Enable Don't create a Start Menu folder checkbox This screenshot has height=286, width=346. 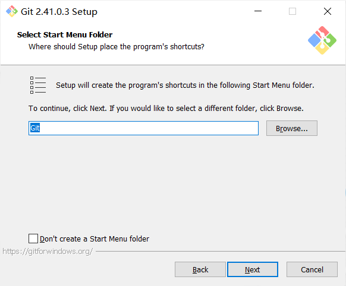(x=33, y=239)
